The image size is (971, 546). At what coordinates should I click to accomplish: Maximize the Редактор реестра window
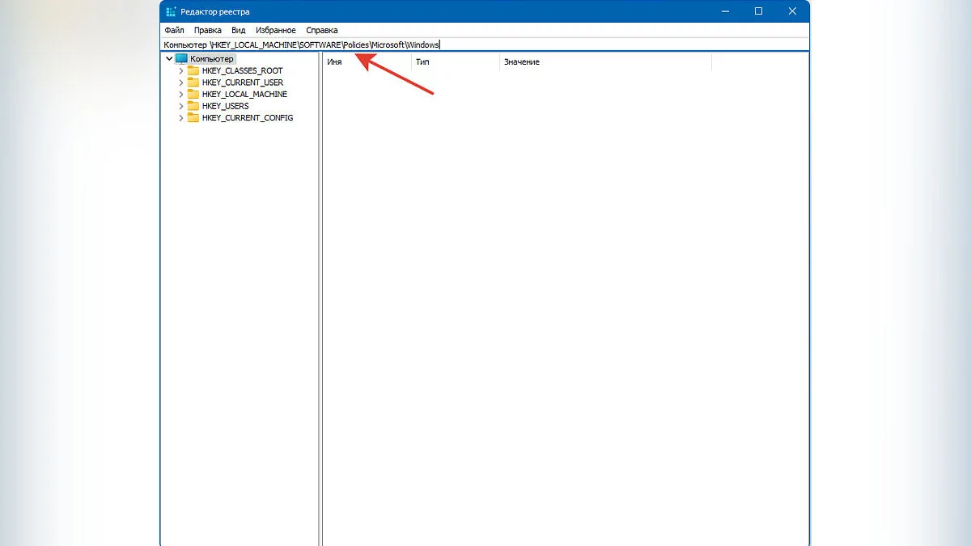(759, 11)
